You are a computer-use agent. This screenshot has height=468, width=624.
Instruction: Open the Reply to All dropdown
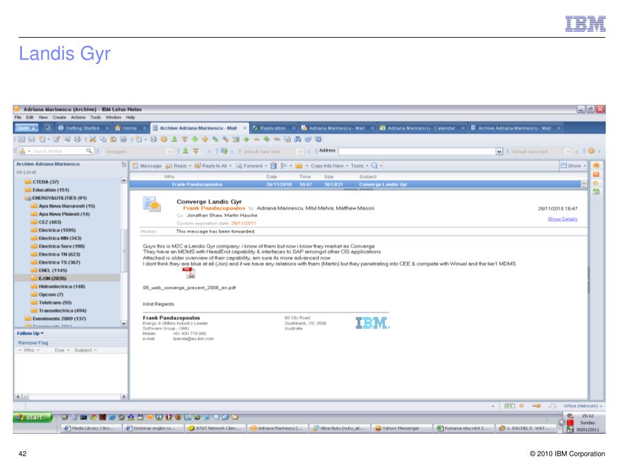tap(230, 166)
